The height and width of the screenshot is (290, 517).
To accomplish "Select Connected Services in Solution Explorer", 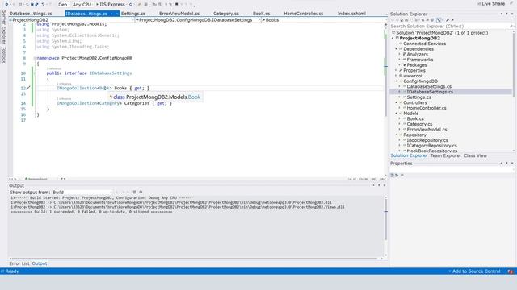I will (424, 43).
